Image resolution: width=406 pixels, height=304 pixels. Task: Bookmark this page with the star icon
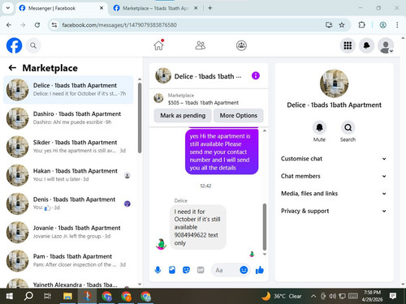(342, 25)
